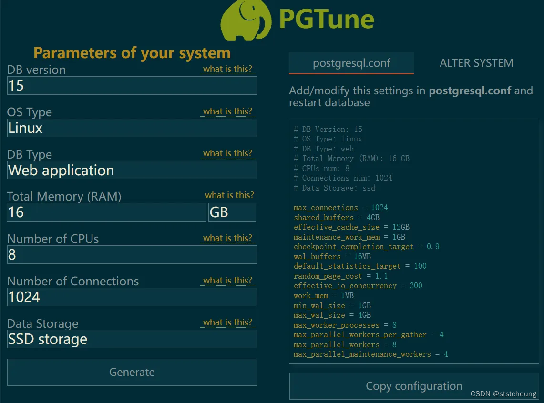Open the Data Storage dropdown showing SSD storage
This screenshot has height=403, width=544.
point(132,339)
